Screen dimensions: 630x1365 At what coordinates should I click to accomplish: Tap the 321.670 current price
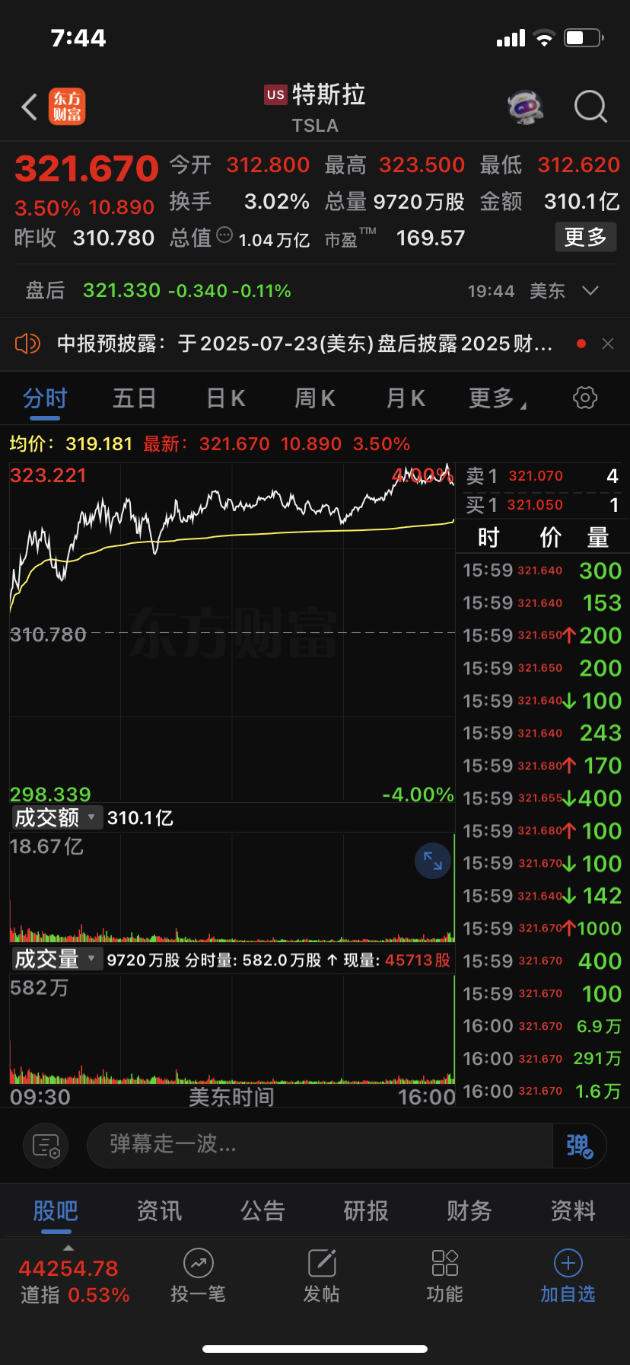(x=87, y=169)
